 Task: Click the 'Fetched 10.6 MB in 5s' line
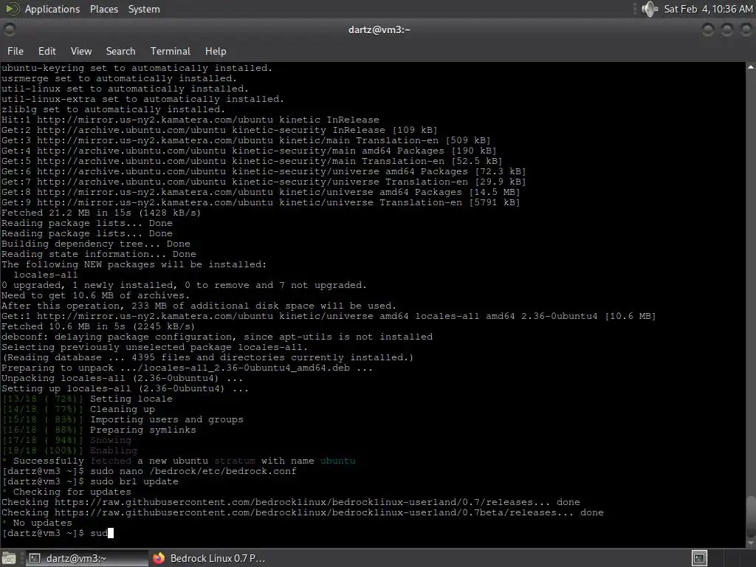tap(98, 326)
